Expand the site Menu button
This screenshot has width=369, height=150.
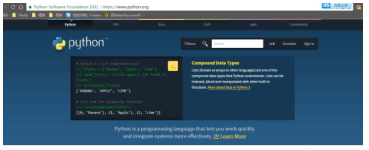click(x=190, y=44)
